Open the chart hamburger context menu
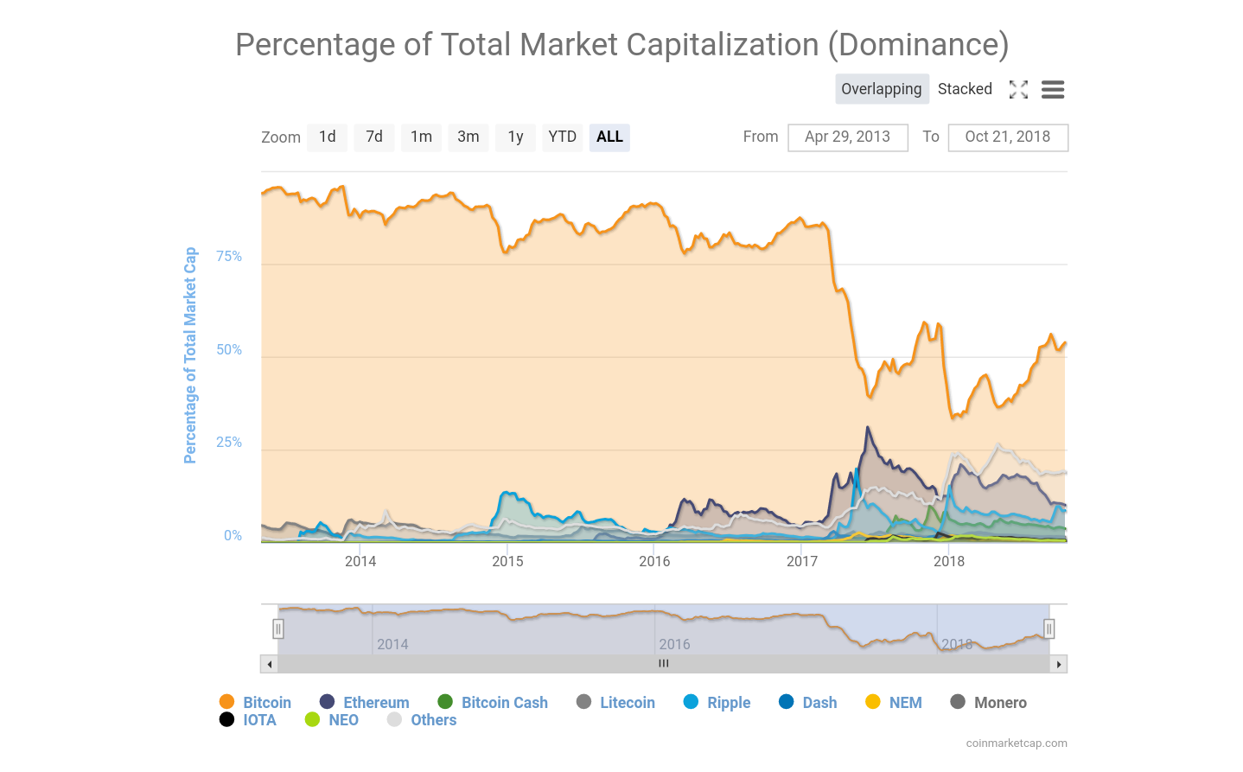The height and width of the screenshot is (772, 1243). pos(1052,89)
